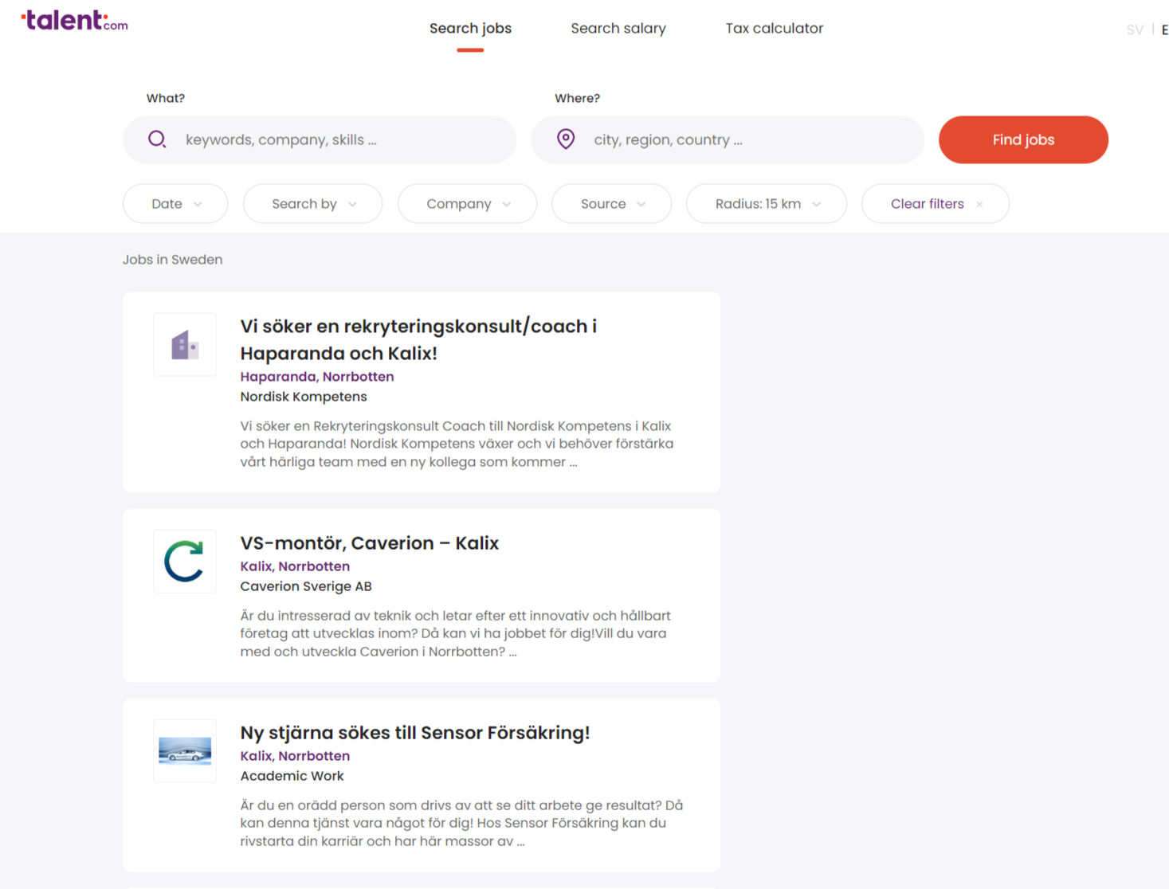The width and height of the screenshot is (1169, 889).
Task: Click the x icon on Clear filters
Action: (x=979, y=205)
